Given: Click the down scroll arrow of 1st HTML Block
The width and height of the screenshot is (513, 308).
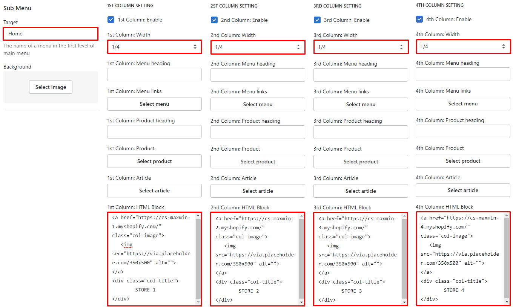Looking at the screenshot, I should click(x=198, y=302).
